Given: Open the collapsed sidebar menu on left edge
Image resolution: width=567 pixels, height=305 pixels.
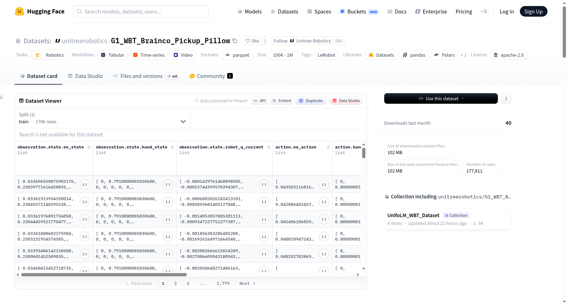Looking at the screenshot, I should [x=1, y=97].
